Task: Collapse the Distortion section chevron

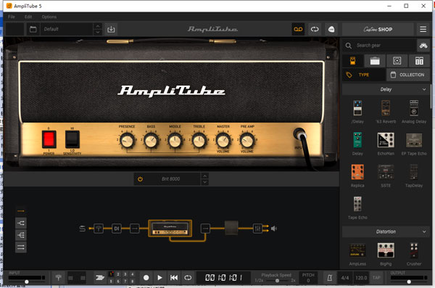Action: coord(424,231)
